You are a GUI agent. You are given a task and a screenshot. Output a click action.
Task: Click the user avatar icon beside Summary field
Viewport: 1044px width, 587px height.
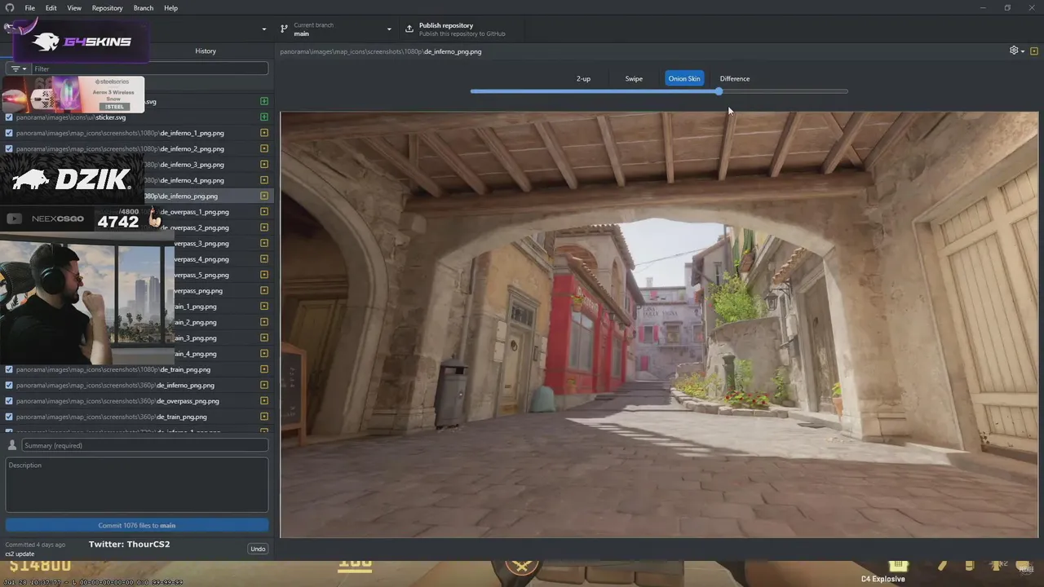pyautogui.click(x=12, y=445)
